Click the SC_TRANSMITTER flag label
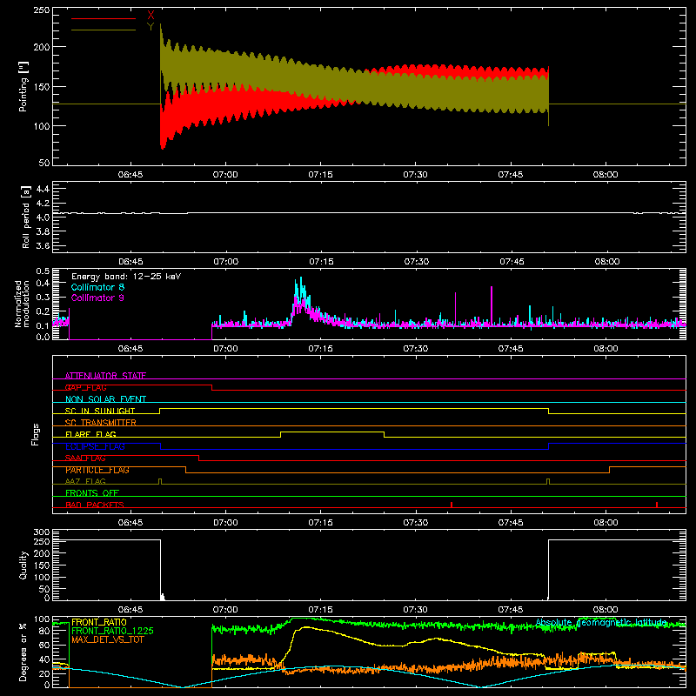The image size is (696, 696). coord(101,423)
